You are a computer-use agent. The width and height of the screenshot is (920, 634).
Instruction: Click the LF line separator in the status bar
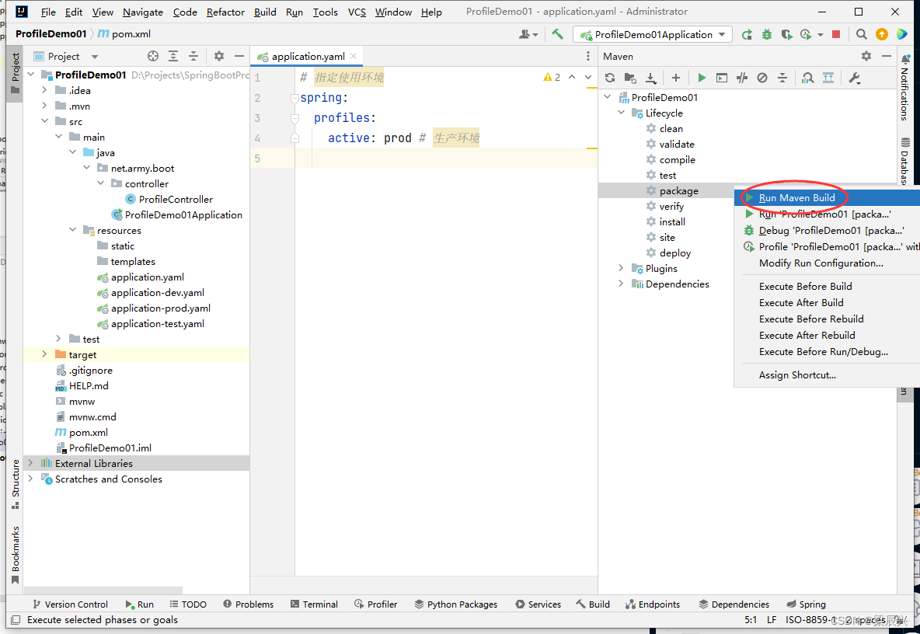[x=772, y=620]
